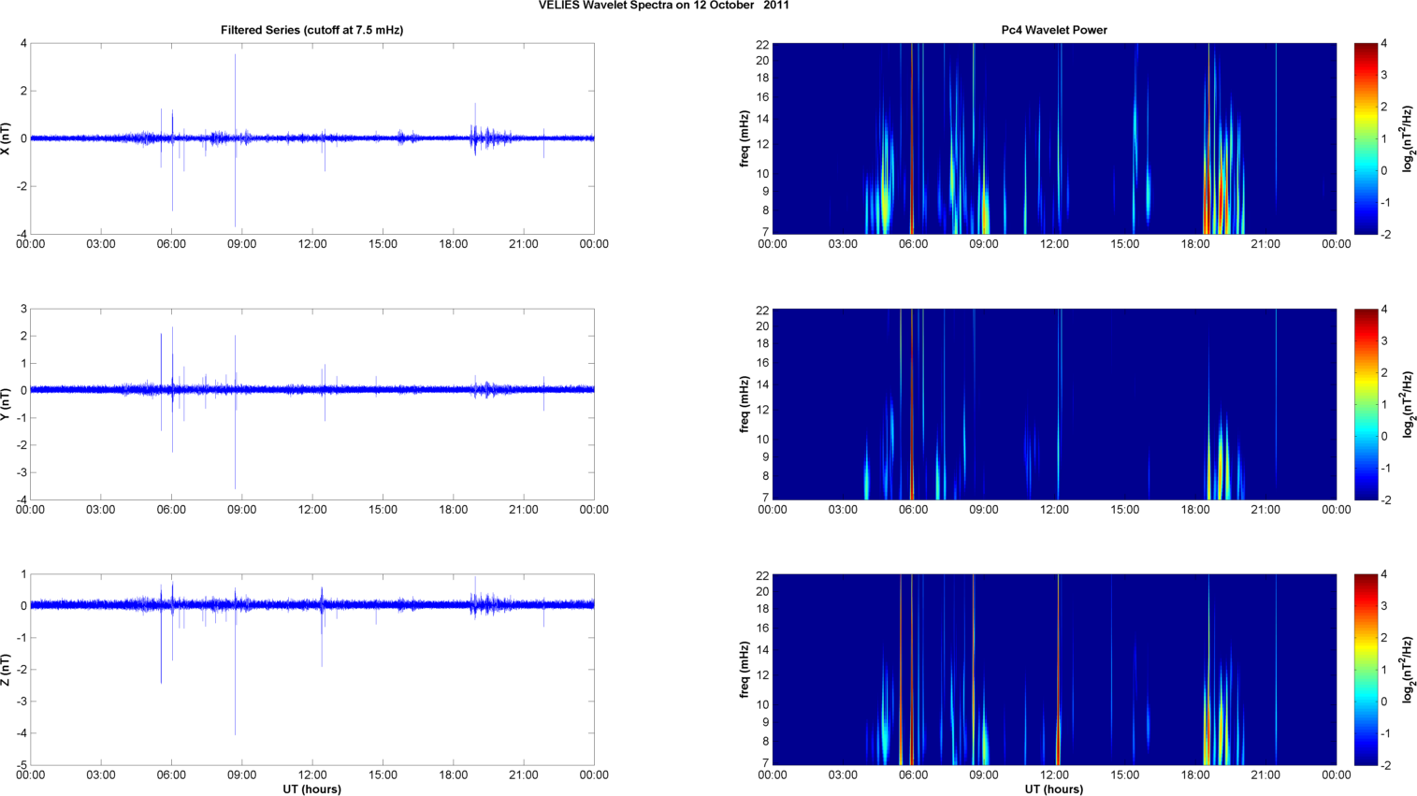Select the Pc4 Wavelet Power heading
Viewport: 1417px width, 796px height.
coord(1053,30)
